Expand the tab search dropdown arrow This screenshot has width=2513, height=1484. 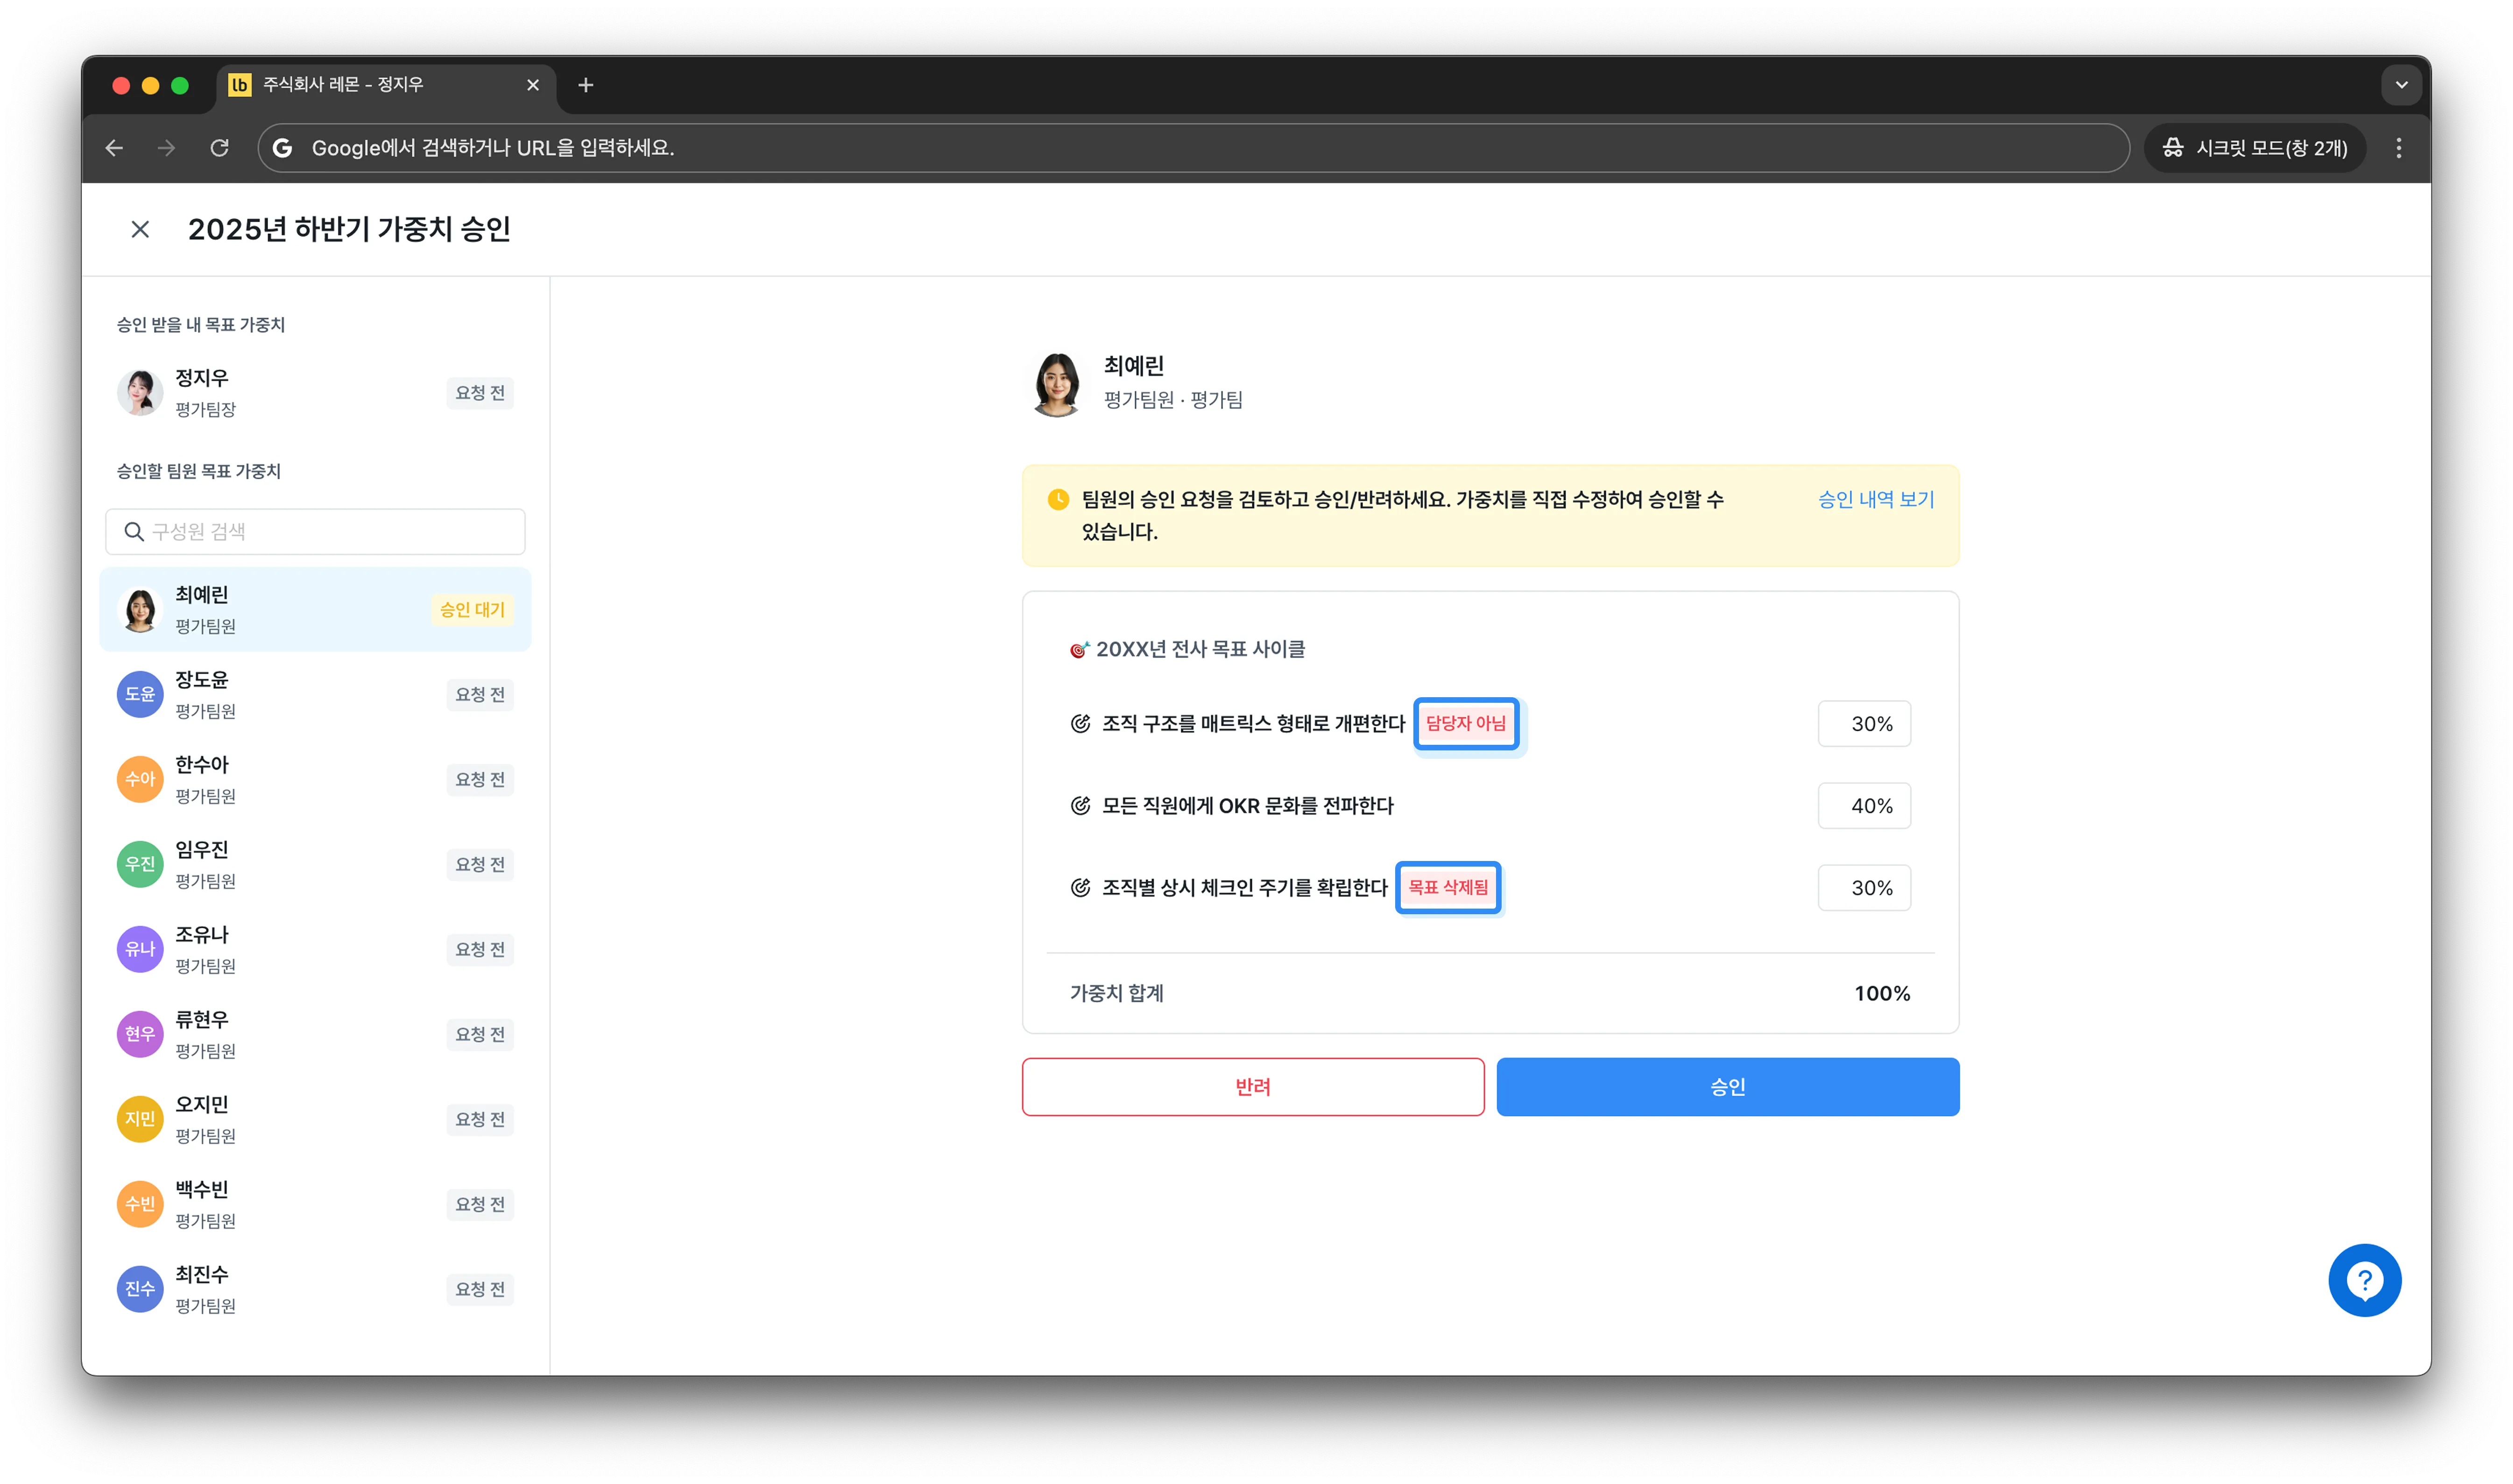2401,85
